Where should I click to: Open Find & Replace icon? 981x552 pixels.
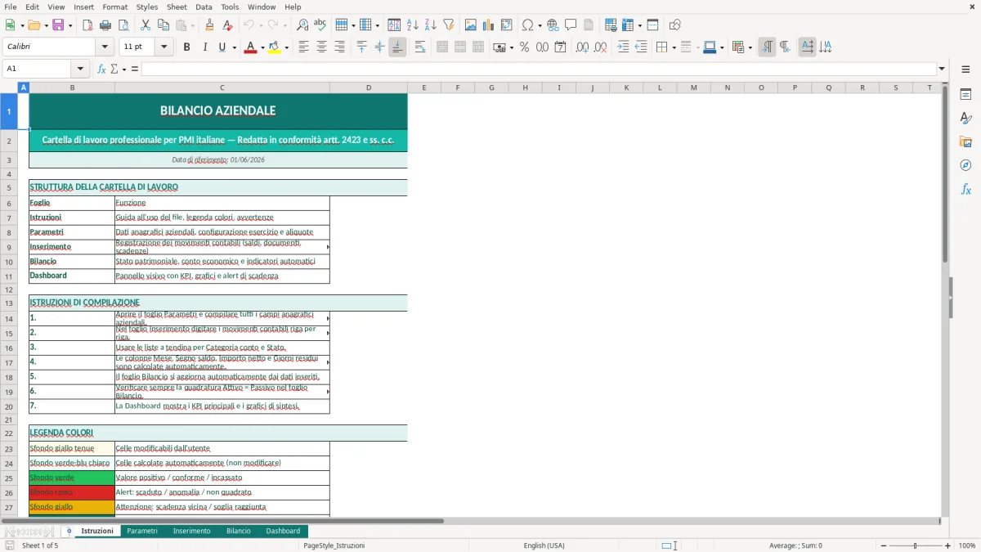302,25
